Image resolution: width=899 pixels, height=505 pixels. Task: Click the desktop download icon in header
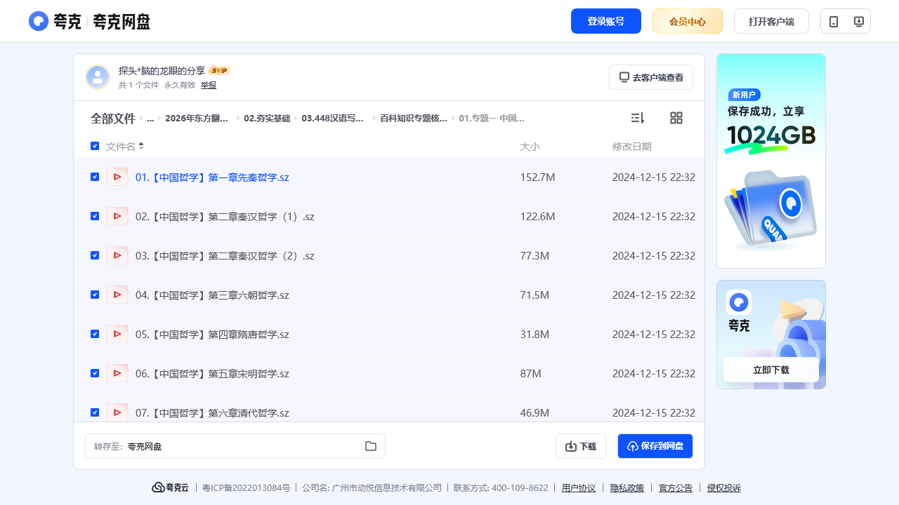(858, 21)
